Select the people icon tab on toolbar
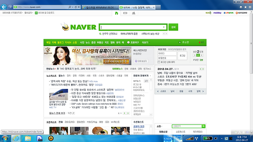 [134, 13]
